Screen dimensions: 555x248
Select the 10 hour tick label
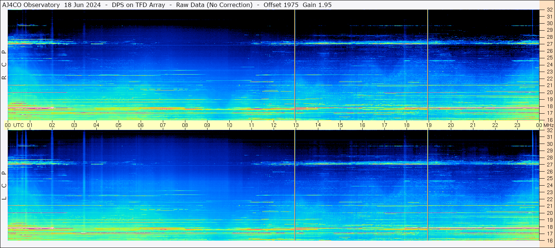tap(229, 125)
